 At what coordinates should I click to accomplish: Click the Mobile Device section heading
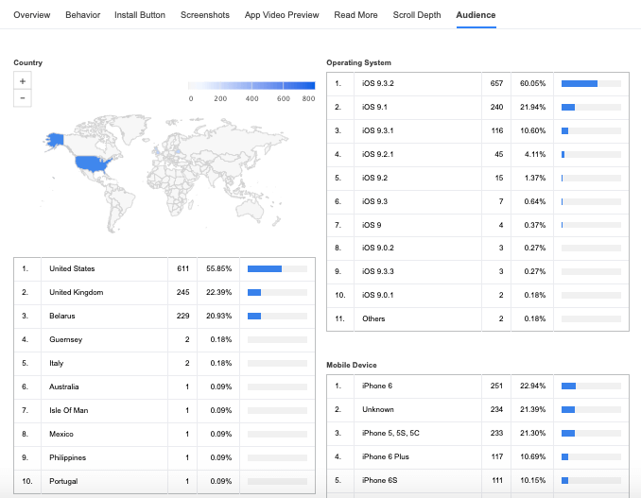352,365
